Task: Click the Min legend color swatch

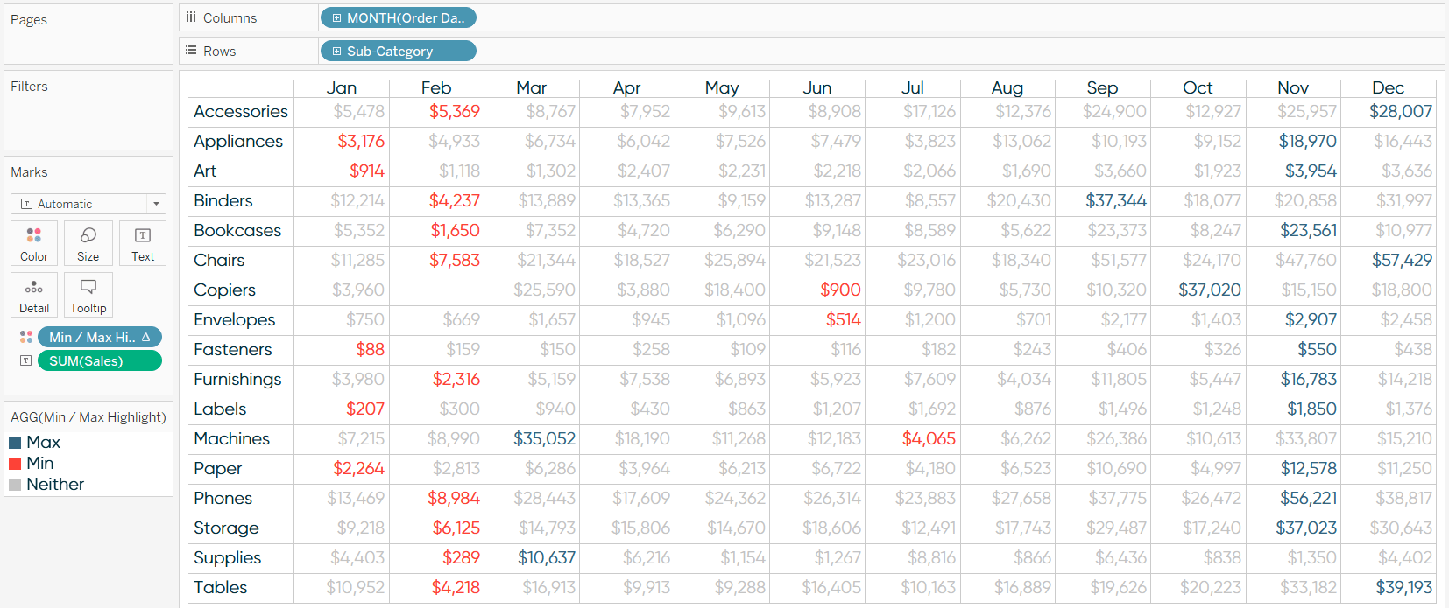Action: pos(15,463)
